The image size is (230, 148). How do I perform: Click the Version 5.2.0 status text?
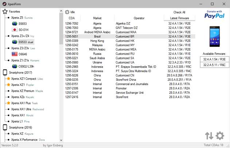click(10, 145)
